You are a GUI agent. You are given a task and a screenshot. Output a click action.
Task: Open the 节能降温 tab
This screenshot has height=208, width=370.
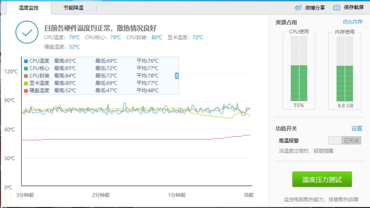[x=74, y=8]
